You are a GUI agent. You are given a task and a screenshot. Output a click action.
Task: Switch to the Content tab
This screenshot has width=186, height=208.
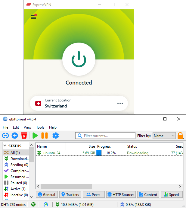(148, 195)
